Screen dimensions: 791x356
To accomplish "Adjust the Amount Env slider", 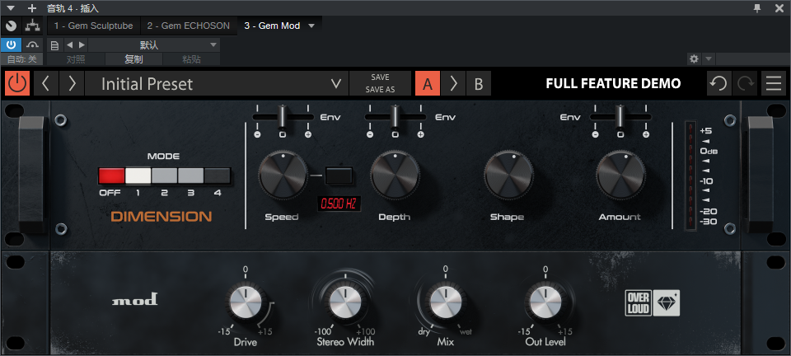I will (620, 117).
